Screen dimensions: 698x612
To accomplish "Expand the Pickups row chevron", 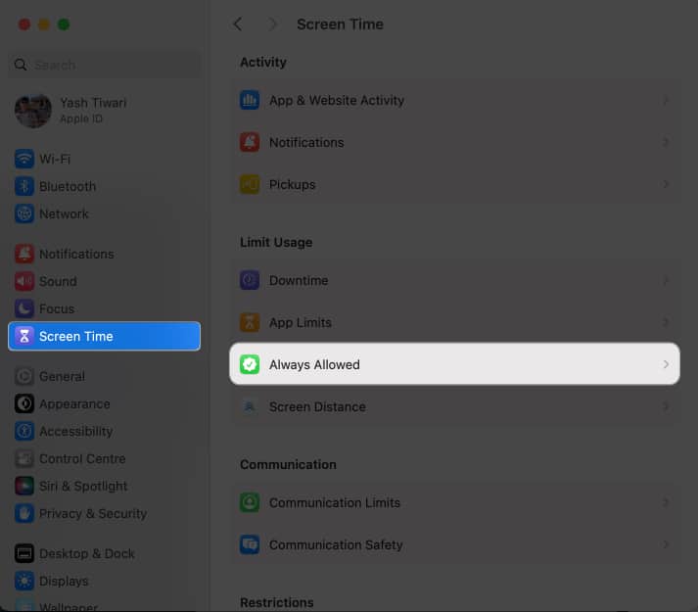I will pos(666,184).
